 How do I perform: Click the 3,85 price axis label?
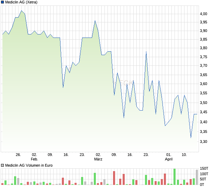click(x=203, y=39)
